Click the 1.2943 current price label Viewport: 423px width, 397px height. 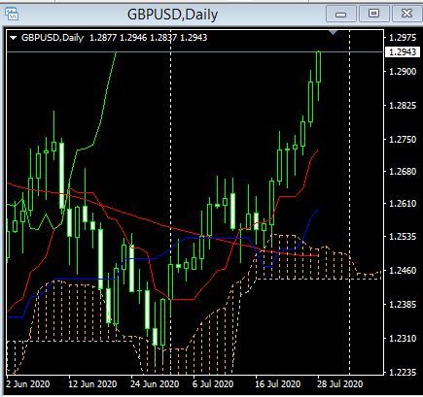click(403, 51)
